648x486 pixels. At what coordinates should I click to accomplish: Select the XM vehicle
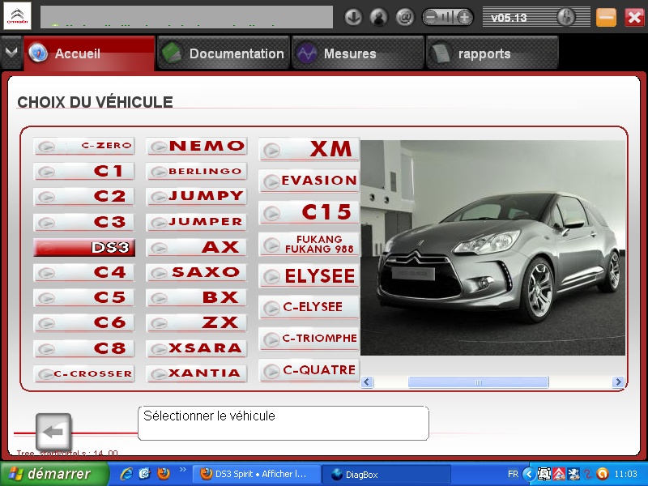coord(309,149)
